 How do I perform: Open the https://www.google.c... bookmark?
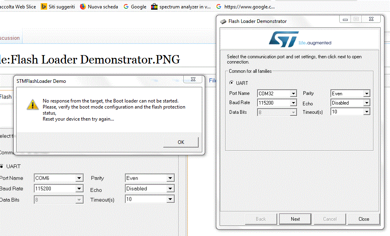245,6
